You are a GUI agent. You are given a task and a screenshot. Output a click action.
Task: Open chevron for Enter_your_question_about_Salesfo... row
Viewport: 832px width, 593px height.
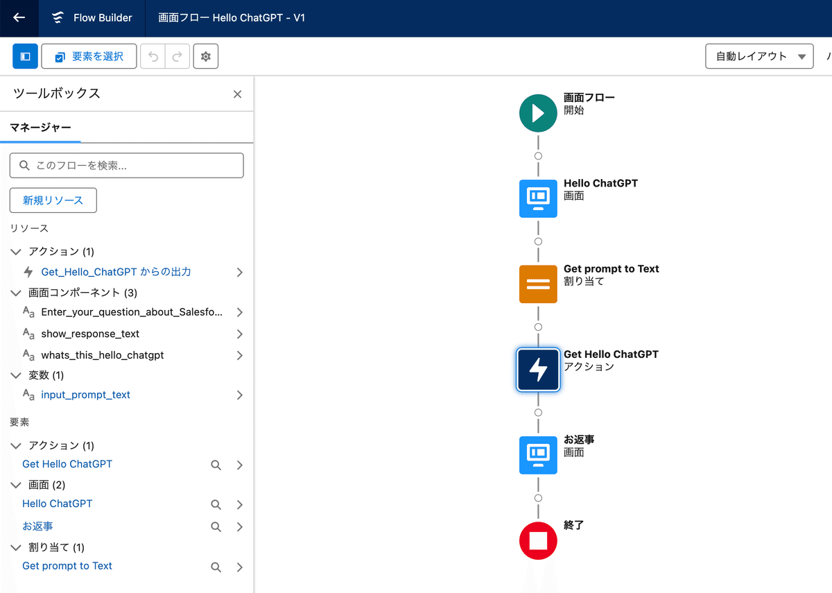pos(239,312)
